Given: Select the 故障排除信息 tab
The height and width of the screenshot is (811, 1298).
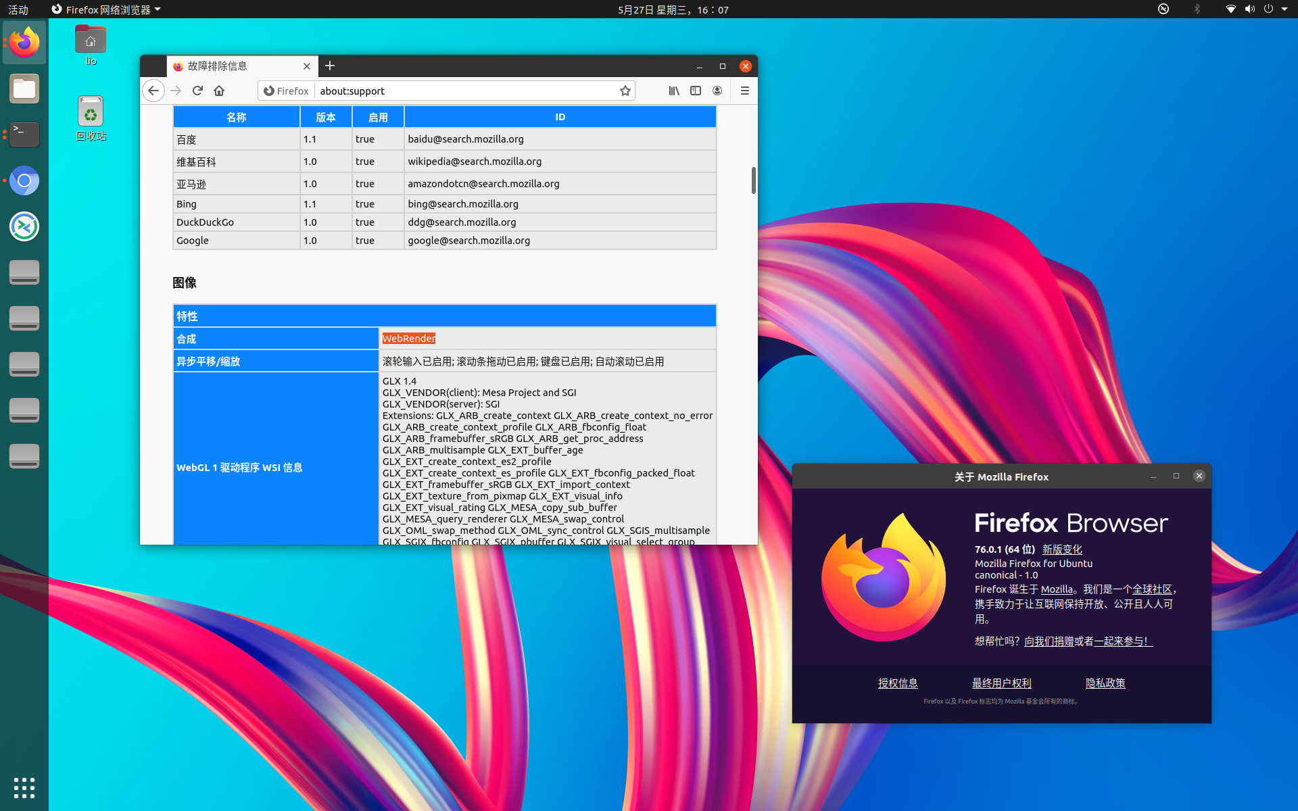Looking at the screenshot, I should pos(242,66).
